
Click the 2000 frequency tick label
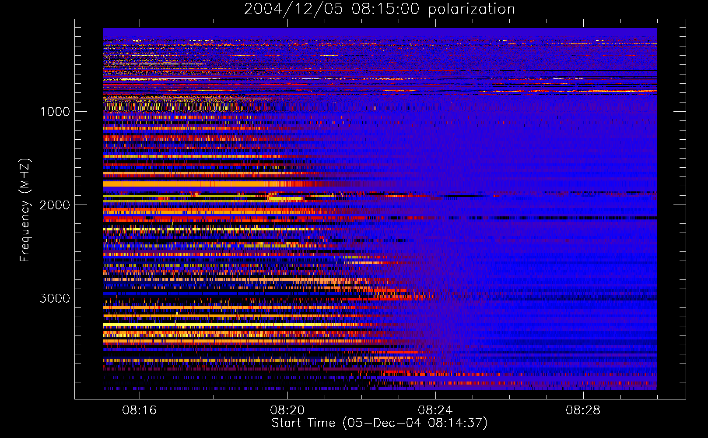pyautogui.click(x=55, y=205)
